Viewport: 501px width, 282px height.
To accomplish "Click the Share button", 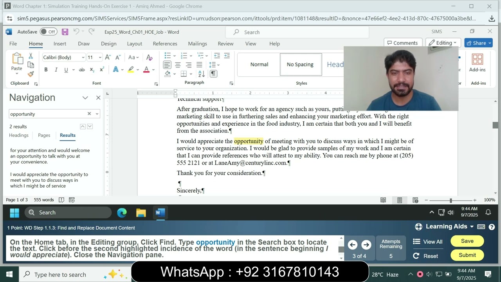I will tap(478, 43).
